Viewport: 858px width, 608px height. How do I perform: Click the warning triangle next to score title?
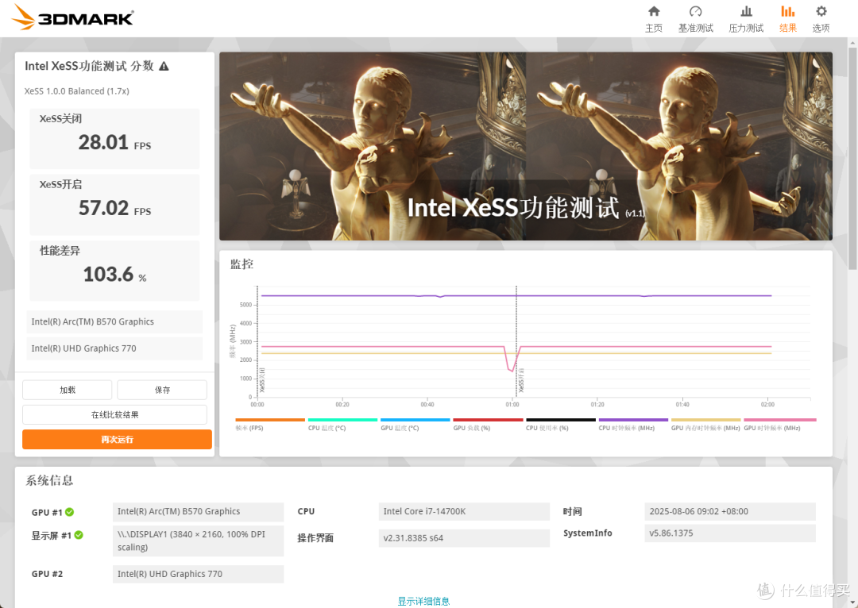pyautogui.click(x=164, y=66)
